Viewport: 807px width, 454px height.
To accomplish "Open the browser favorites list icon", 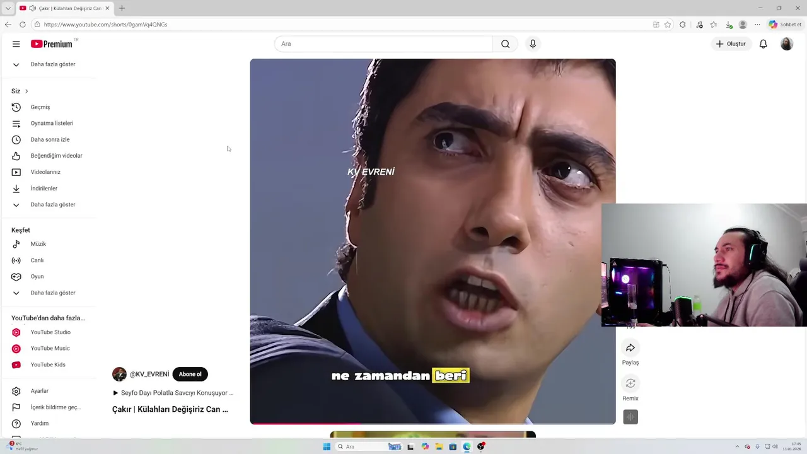I will (714, 25).
